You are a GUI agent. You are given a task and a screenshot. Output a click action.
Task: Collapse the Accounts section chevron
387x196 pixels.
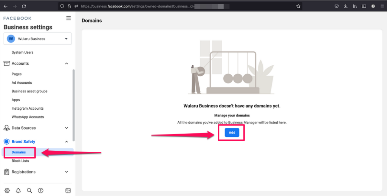67,64
